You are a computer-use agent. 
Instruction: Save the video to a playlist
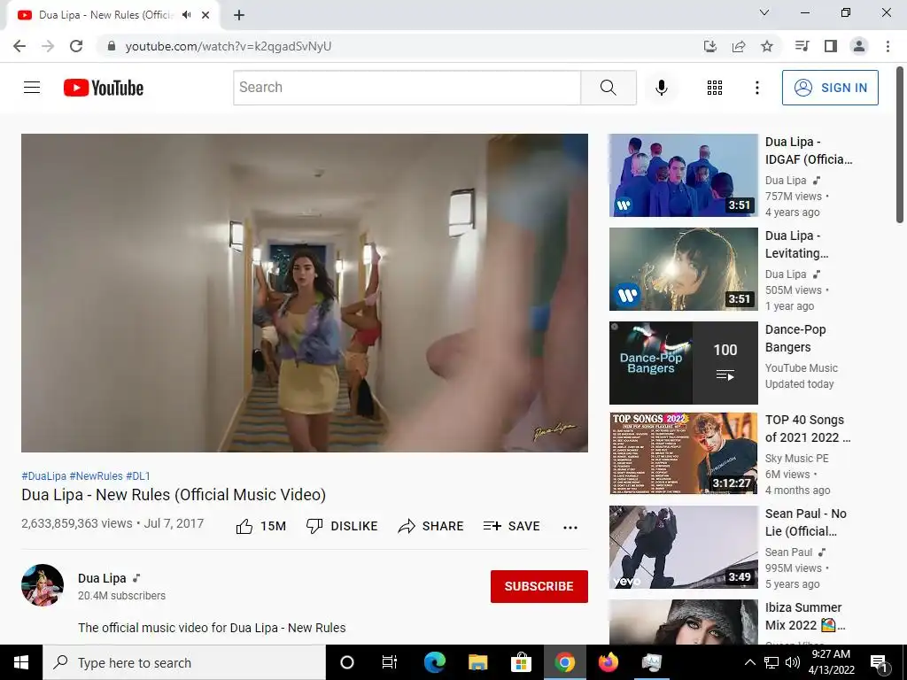click(512, 526)
